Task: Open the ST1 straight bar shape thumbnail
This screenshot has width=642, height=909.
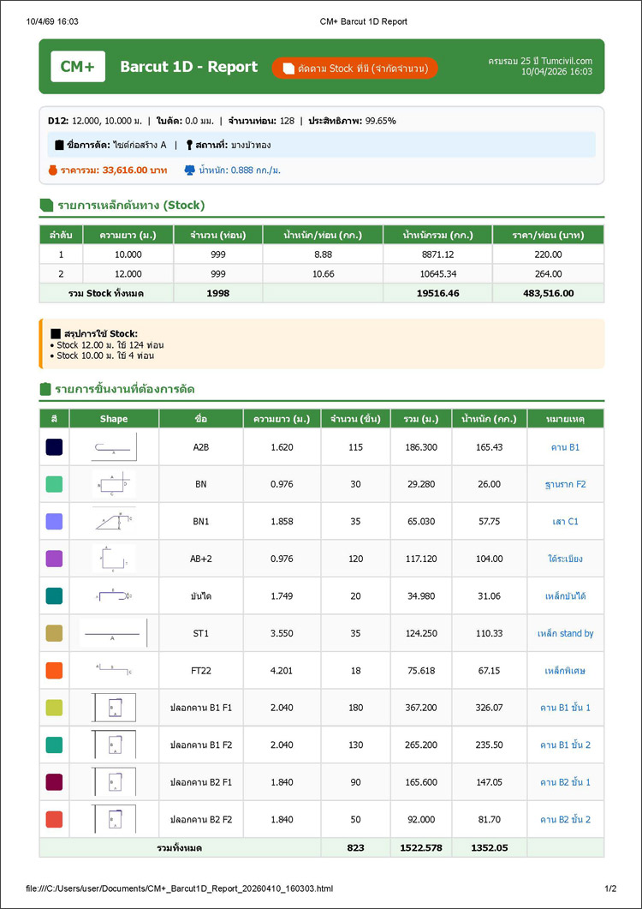Action: [x=114, y=633]
